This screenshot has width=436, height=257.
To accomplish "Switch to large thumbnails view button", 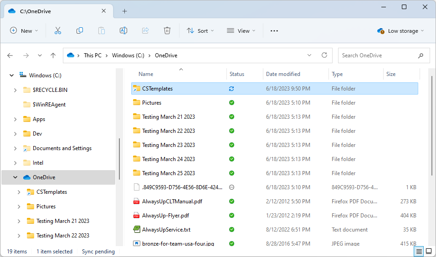I will 429,251.
